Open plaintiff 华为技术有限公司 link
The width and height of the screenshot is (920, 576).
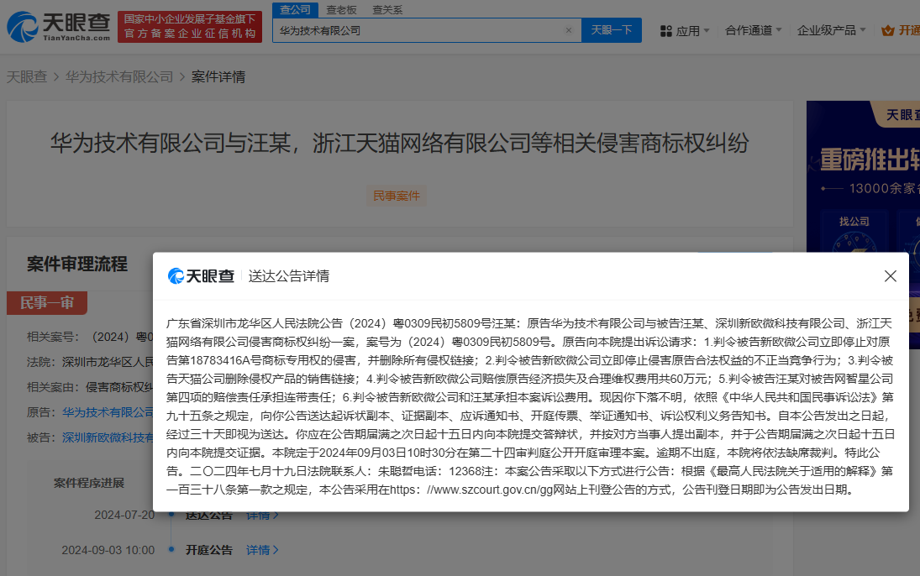tap(108, 412)
